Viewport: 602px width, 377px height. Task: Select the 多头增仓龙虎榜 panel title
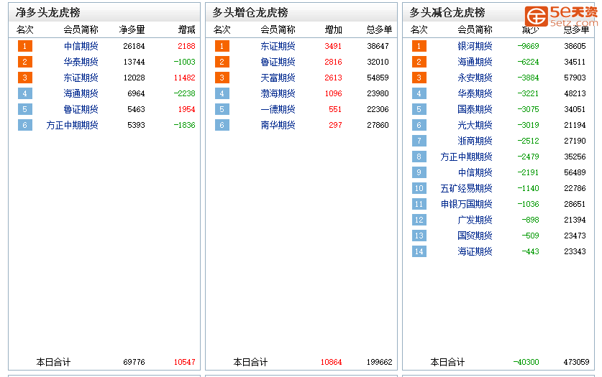250,12
